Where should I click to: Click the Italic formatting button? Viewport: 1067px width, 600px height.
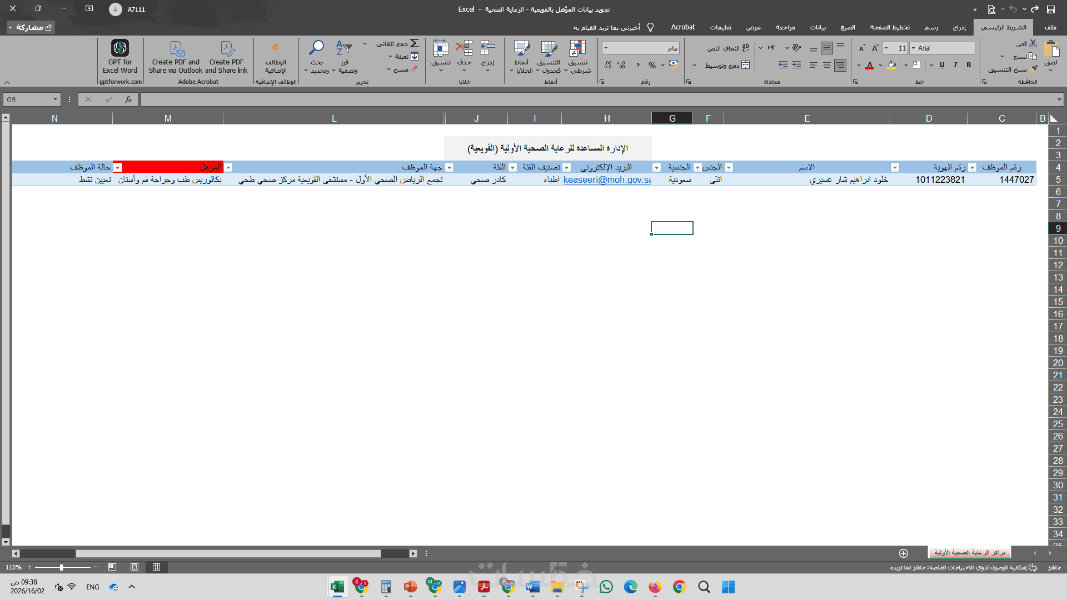[955, 65]
